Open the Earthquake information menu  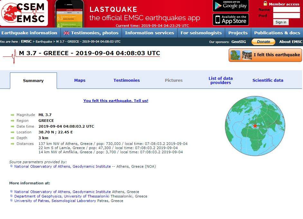(x=29, y=33)
